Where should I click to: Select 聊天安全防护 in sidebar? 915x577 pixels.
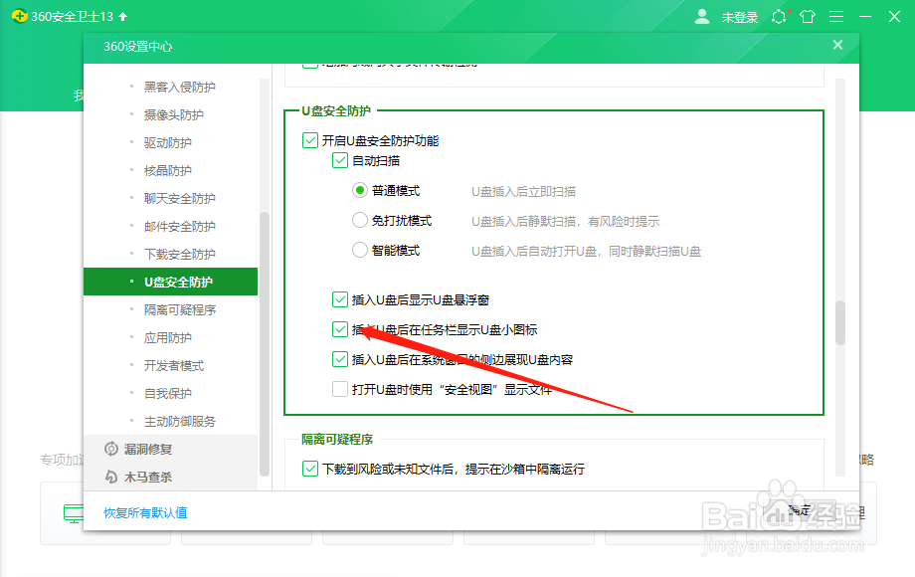pos(180,198)
